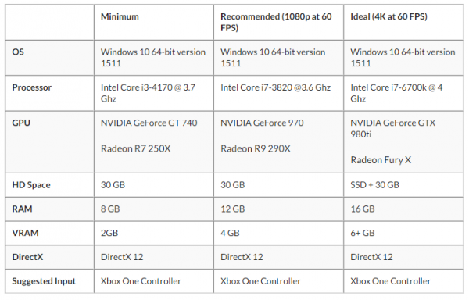Select the DirectX row label
The width and height of the screenshot is (469, 300).
click(27, 257)
